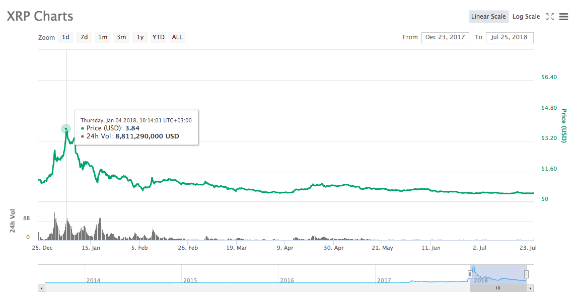The width and height of the screenshot is (575, 294).
Task: Click the From date field
Action: (445, 37)
